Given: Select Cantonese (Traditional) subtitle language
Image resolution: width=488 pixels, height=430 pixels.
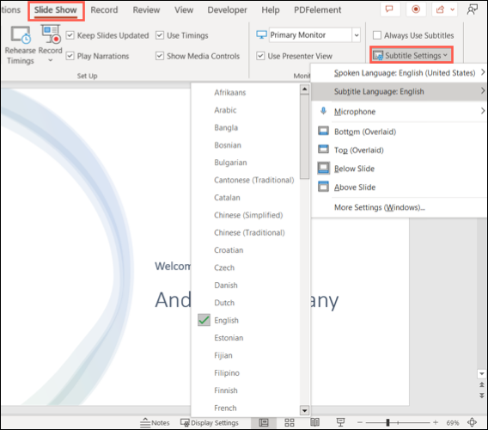Looking at the screenshot, I should (253, 180).
